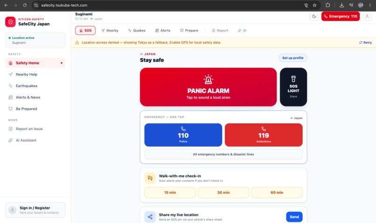Bookmark this page with the star icon

314,5
